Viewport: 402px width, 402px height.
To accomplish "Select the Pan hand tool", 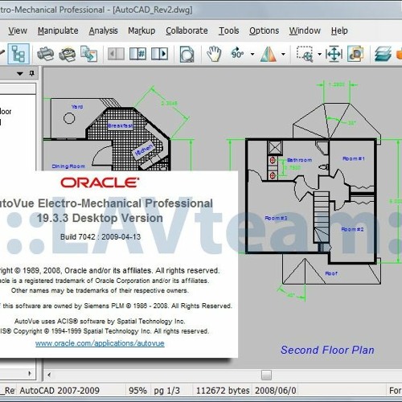I will [x=214, y=54].
